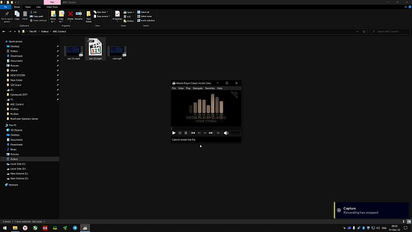
Task: Expand the This PC tree node
Action: tap(3, 125)
